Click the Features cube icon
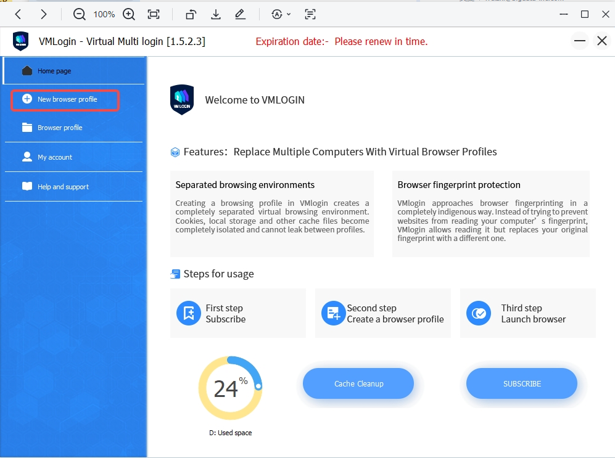 click(x=175, y=152)
